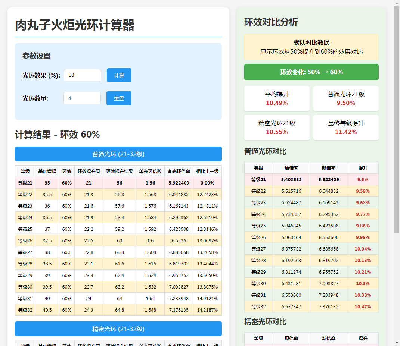
Task: Focus the 光环效果 (%) input field
Action: tap(82, 75)
